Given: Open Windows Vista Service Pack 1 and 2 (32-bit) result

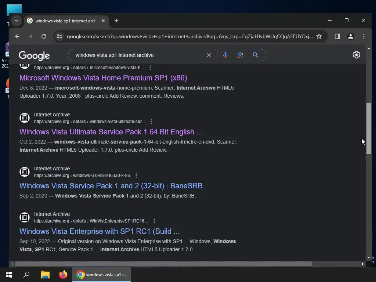Looking at the screenshot, I should pyautogui.click(x=111, y=186).
